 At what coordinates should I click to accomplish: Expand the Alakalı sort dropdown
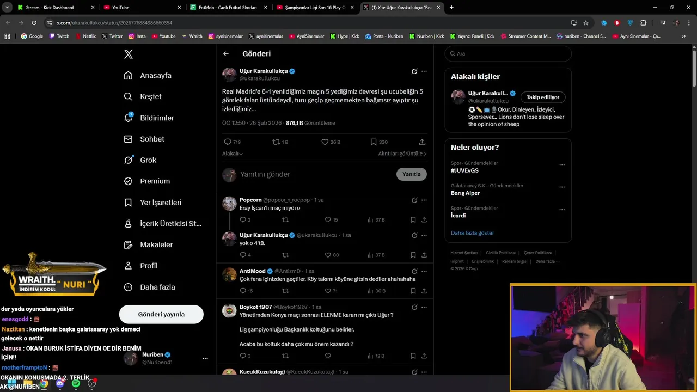click(232, 154)
